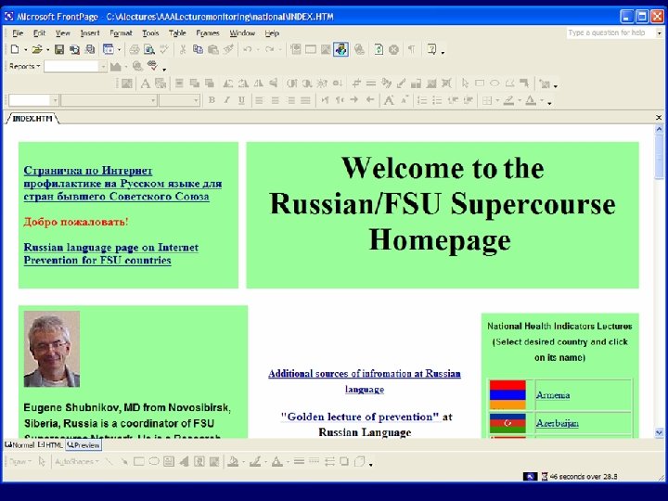Open the help question box dropdown arrow

659,32
